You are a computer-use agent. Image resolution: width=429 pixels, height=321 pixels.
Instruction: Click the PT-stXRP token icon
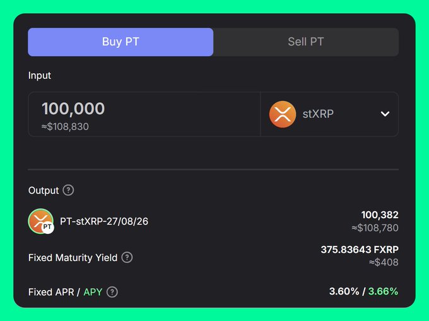click(41, 221)
